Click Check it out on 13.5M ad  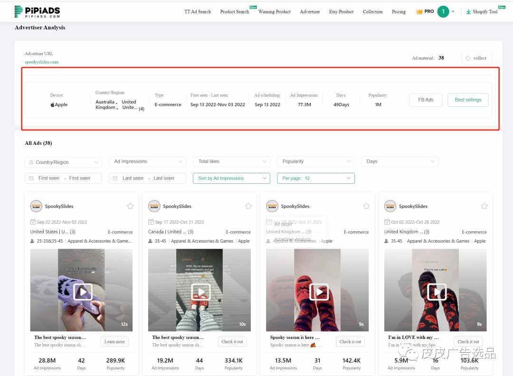[x=350, y=342]
